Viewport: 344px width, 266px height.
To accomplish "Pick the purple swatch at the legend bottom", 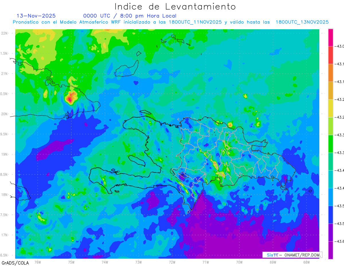I will coord(331,250).
